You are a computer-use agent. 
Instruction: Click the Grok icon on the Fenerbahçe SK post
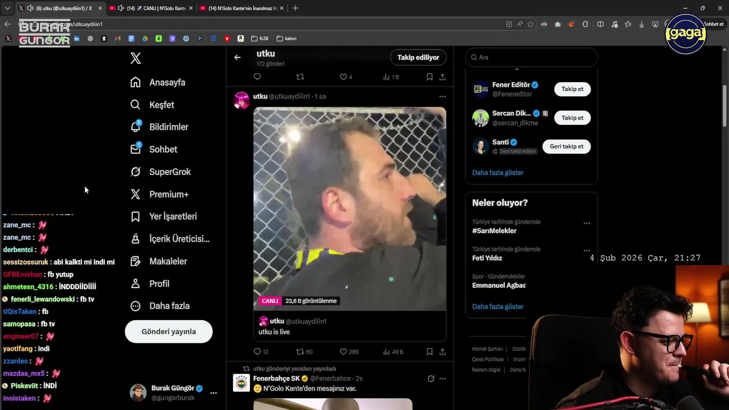431,379
